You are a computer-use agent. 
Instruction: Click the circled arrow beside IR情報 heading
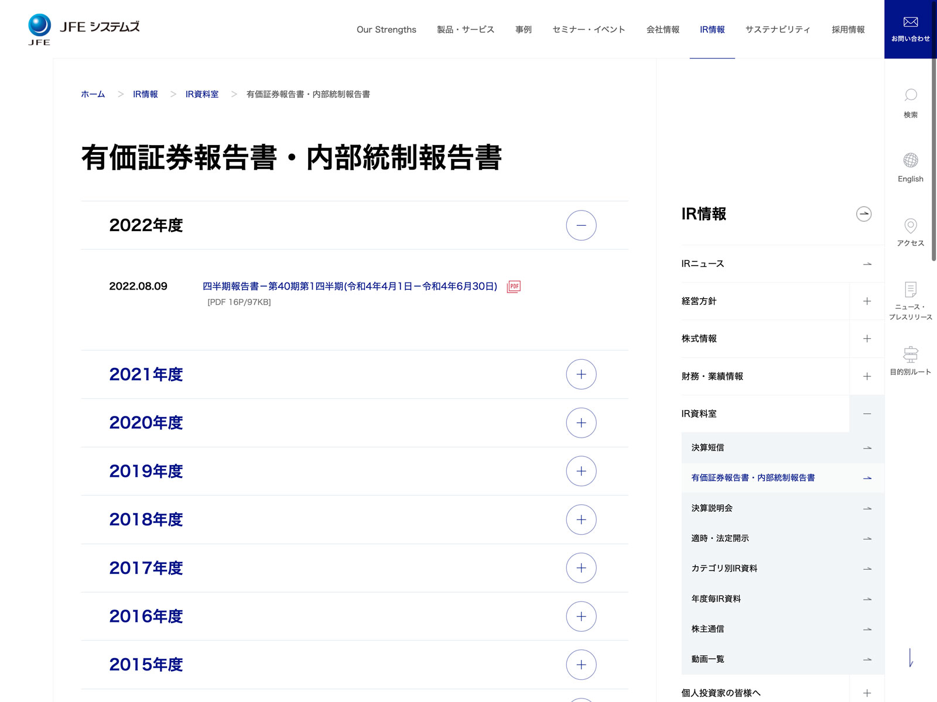click(x=864, y=214)
